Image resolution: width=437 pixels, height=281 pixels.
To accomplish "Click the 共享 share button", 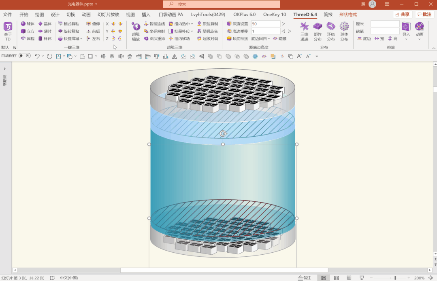I will [x=402, y=15].
